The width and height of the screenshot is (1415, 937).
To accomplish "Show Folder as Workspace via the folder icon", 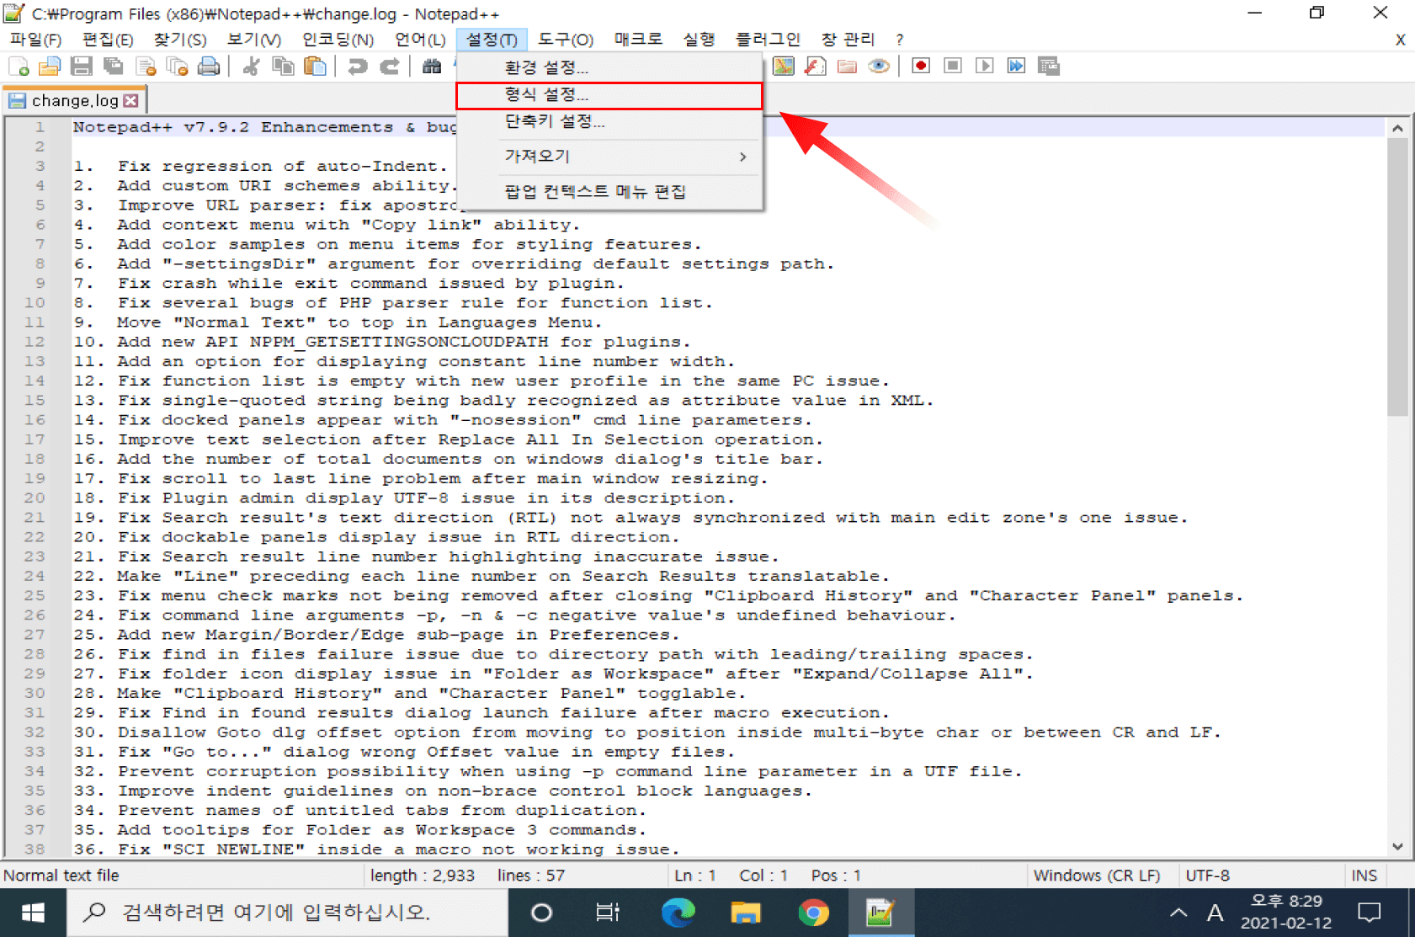I will click(x=847, y=67).
